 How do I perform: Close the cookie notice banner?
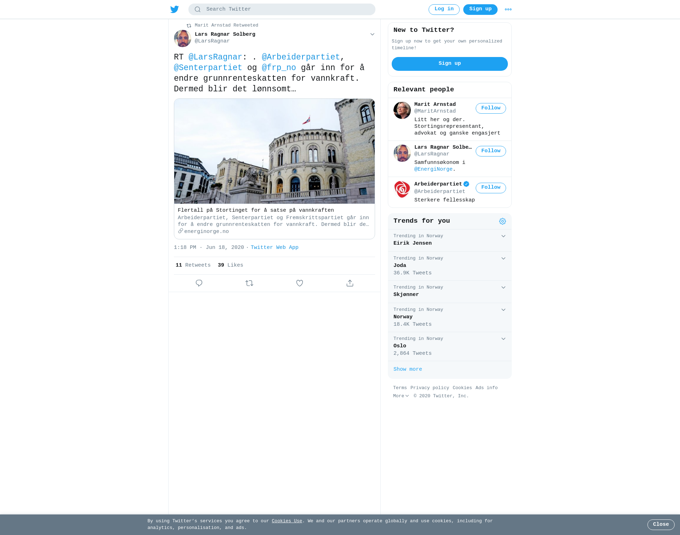[x=661, y=525]
